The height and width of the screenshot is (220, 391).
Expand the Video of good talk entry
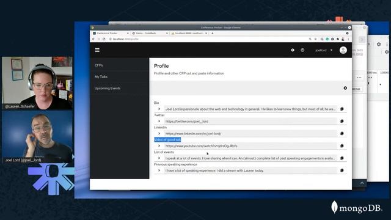pyautogui.click(x=159, y=145)
